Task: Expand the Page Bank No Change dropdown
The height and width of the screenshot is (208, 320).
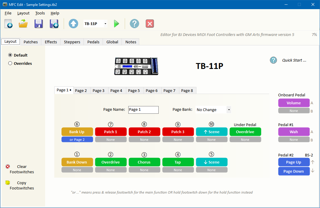Action: coord(229,110)
